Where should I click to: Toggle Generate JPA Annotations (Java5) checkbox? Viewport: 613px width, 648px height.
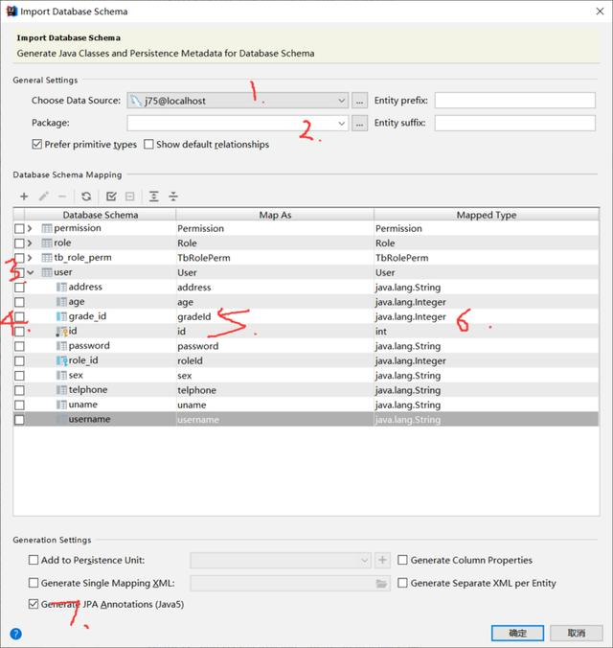point(34,604)
